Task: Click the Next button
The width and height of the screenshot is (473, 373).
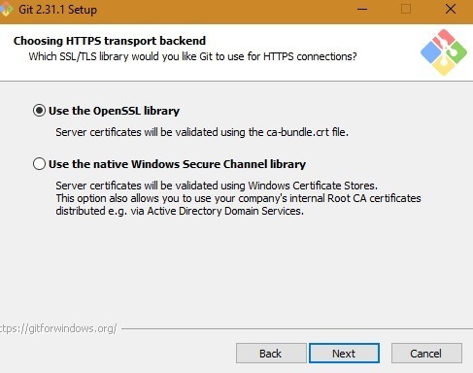Action: pyautogui.click(x=344, y=354)
